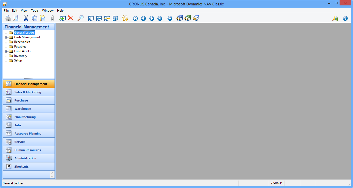
Task: Open the Purchase navigation menu
Action: tap(29, 100)
